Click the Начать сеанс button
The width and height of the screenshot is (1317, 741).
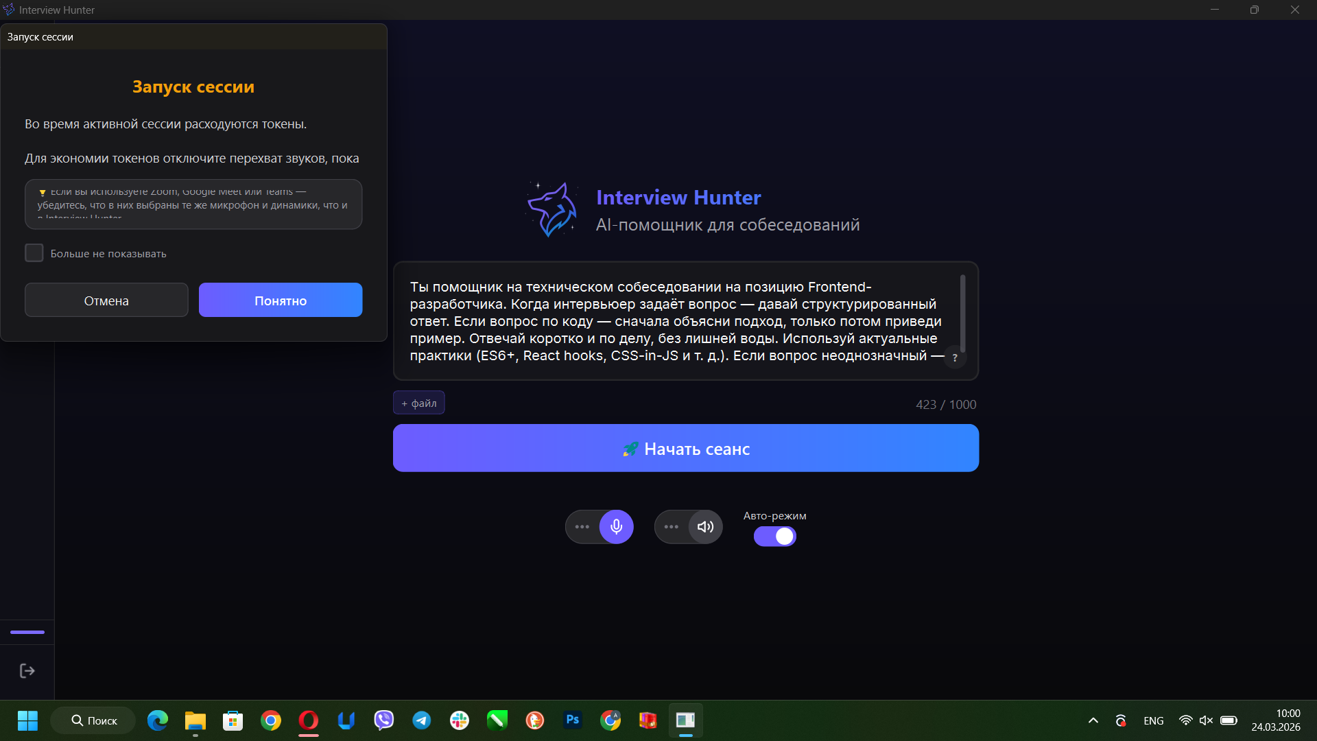pyautogui.click(x=686, y=448)
